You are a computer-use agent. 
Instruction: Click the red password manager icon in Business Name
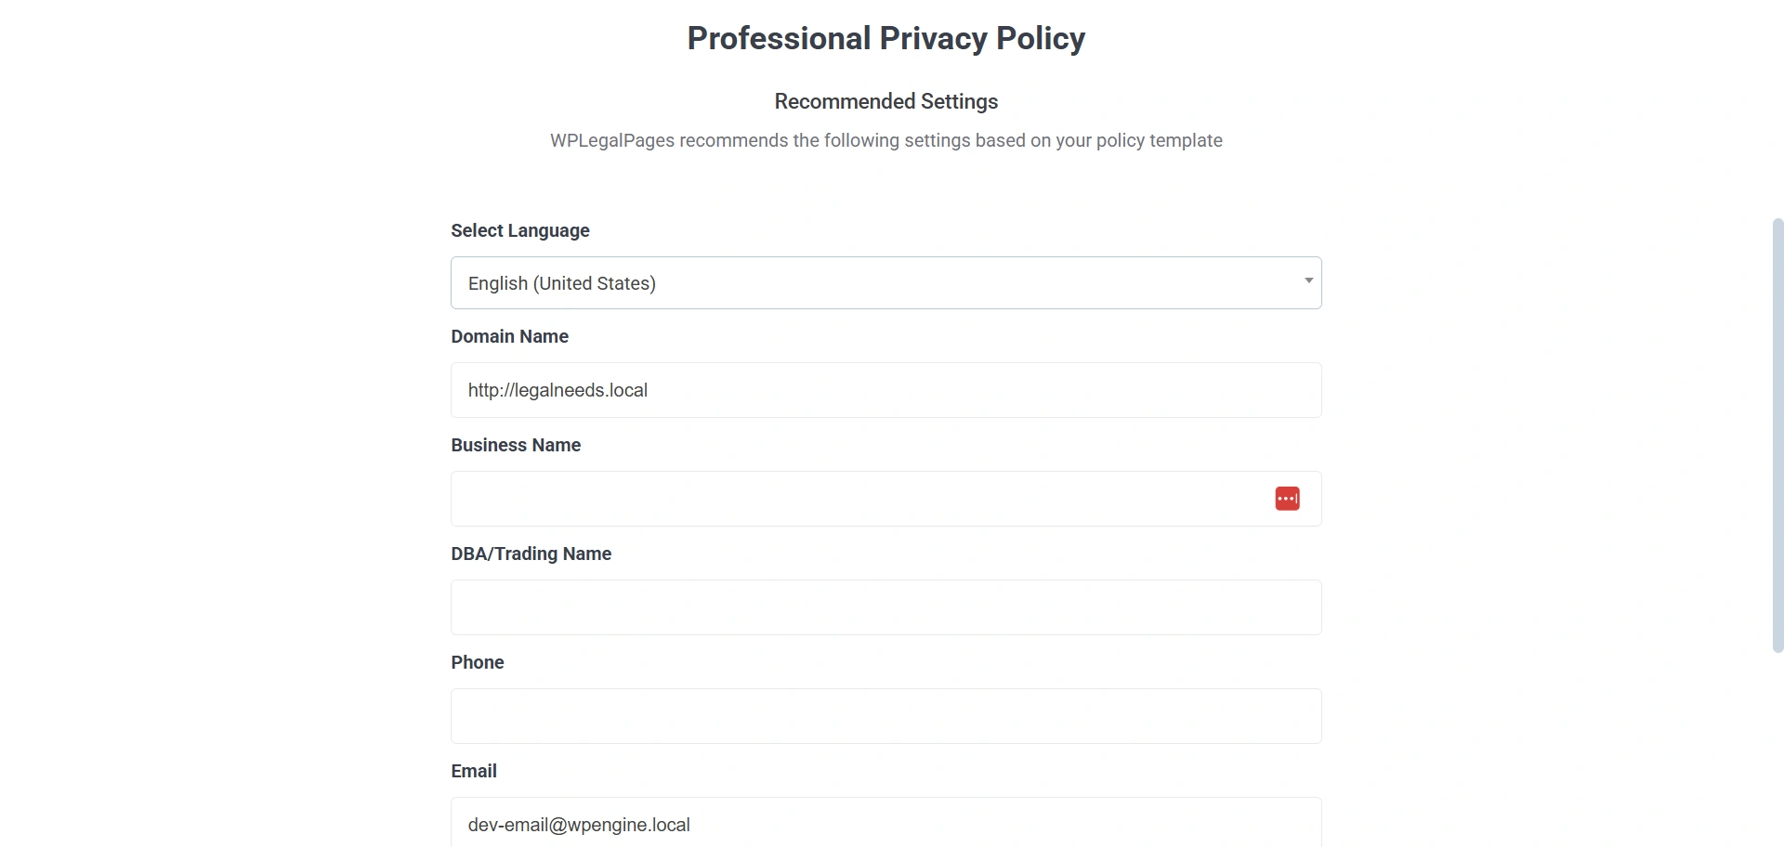1287,499
